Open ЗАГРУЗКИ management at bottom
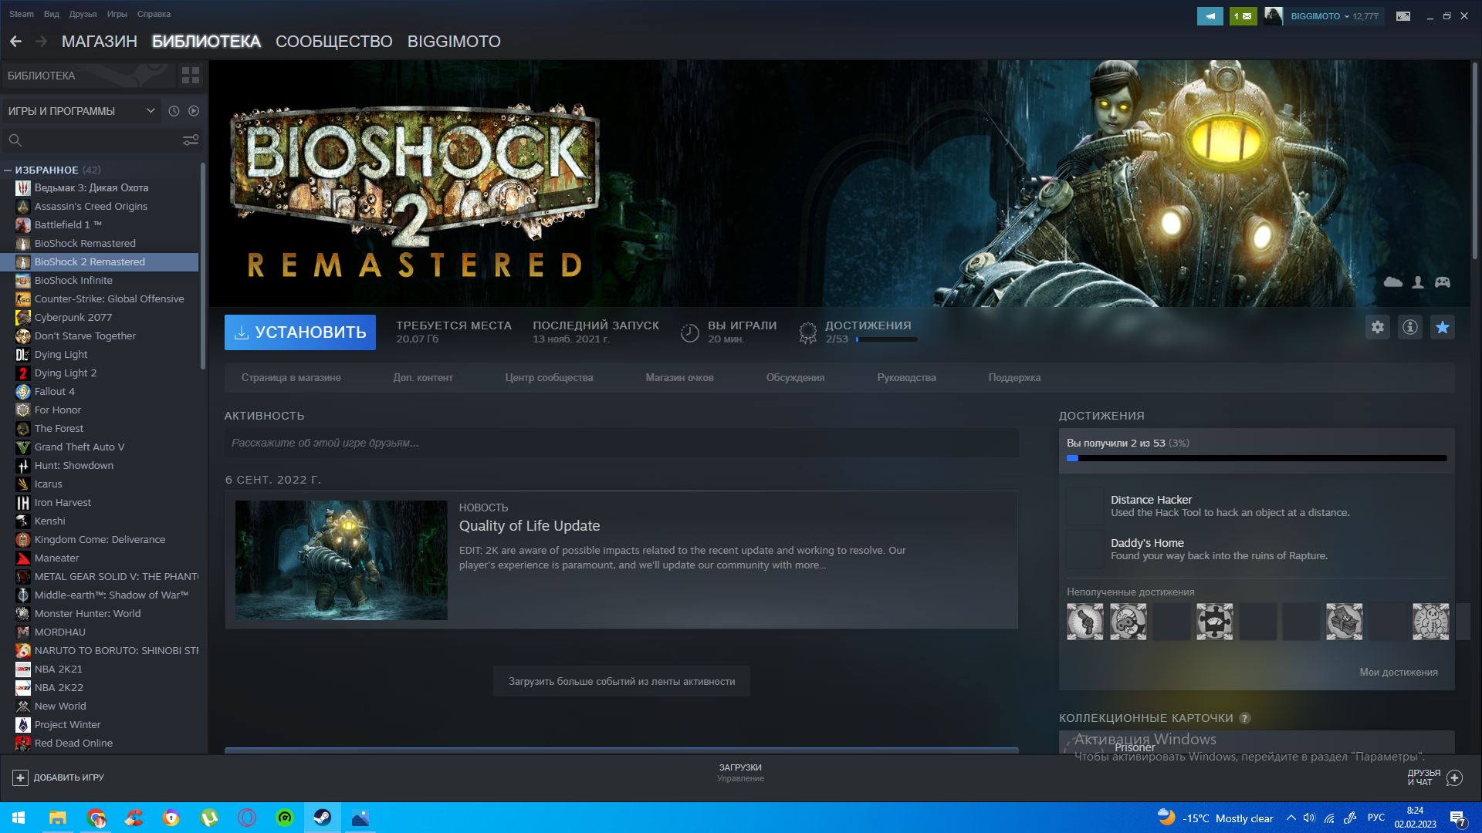 pos(740,773)
